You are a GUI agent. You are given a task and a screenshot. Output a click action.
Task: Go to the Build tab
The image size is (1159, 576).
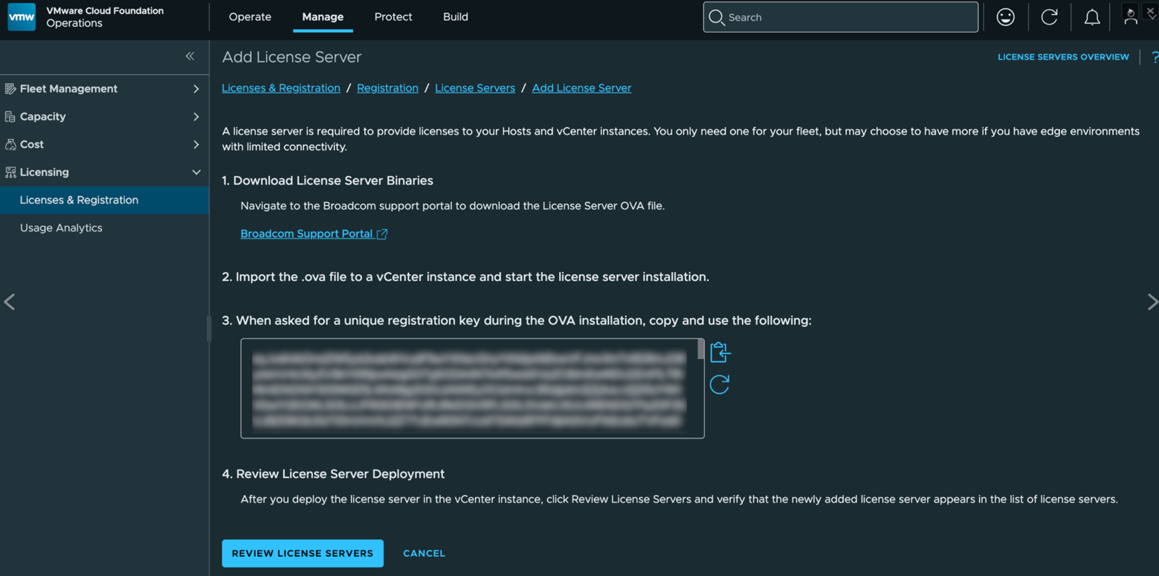click(456, 17)
